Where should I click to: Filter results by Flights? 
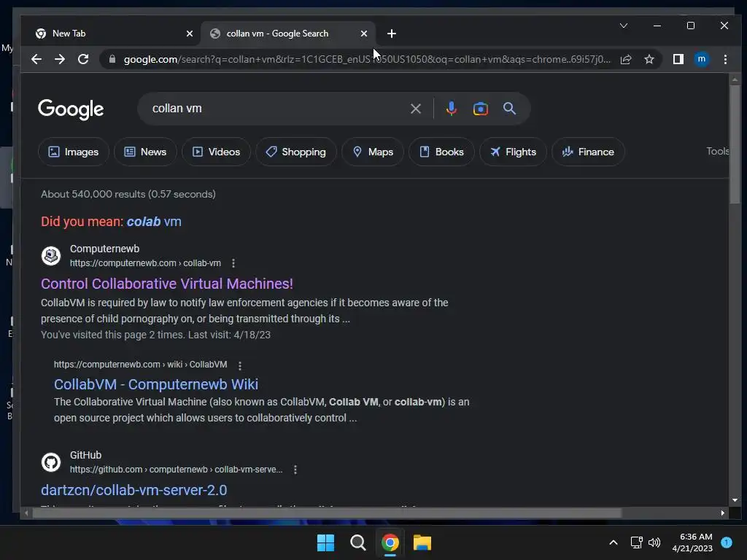point(513,152)
